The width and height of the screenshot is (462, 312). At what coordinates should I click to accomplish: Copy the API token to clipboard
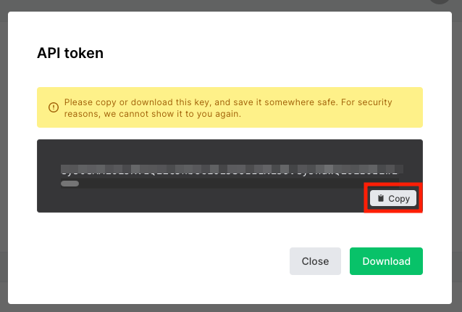coord(393,198)
